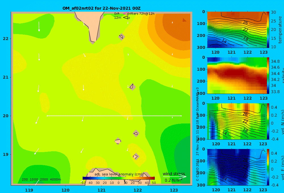The height and width of the screenshot is (193, 284).
Task: Click the sea level anomaly colorbar
Action: [119, 178]
